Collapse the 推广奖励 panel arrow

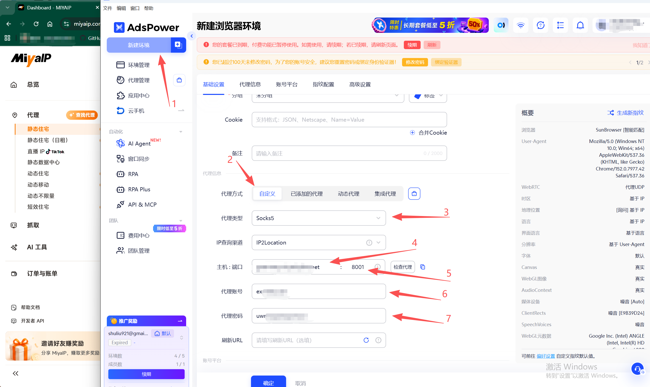click(180, 321)
